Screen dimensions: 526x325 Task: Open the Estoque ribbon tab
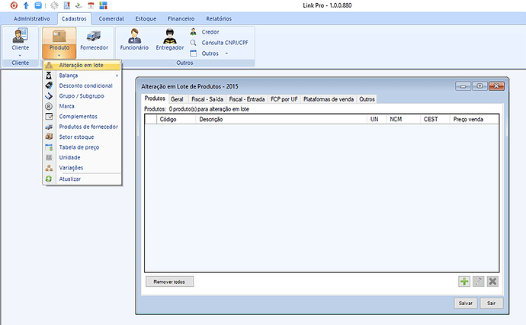pyautogui.click(x=146, y=19)
